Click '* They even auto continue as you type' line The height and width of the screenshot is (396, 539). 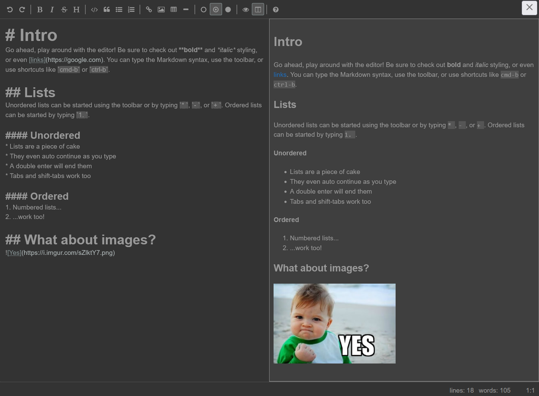(x=61, y=156)
